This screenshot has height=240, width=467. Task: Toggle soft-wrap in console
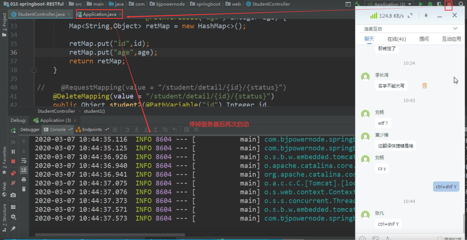[24, 161]
